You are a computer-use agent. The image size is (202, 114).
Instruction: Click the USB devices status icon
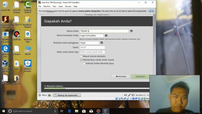[x=128, y=98]
